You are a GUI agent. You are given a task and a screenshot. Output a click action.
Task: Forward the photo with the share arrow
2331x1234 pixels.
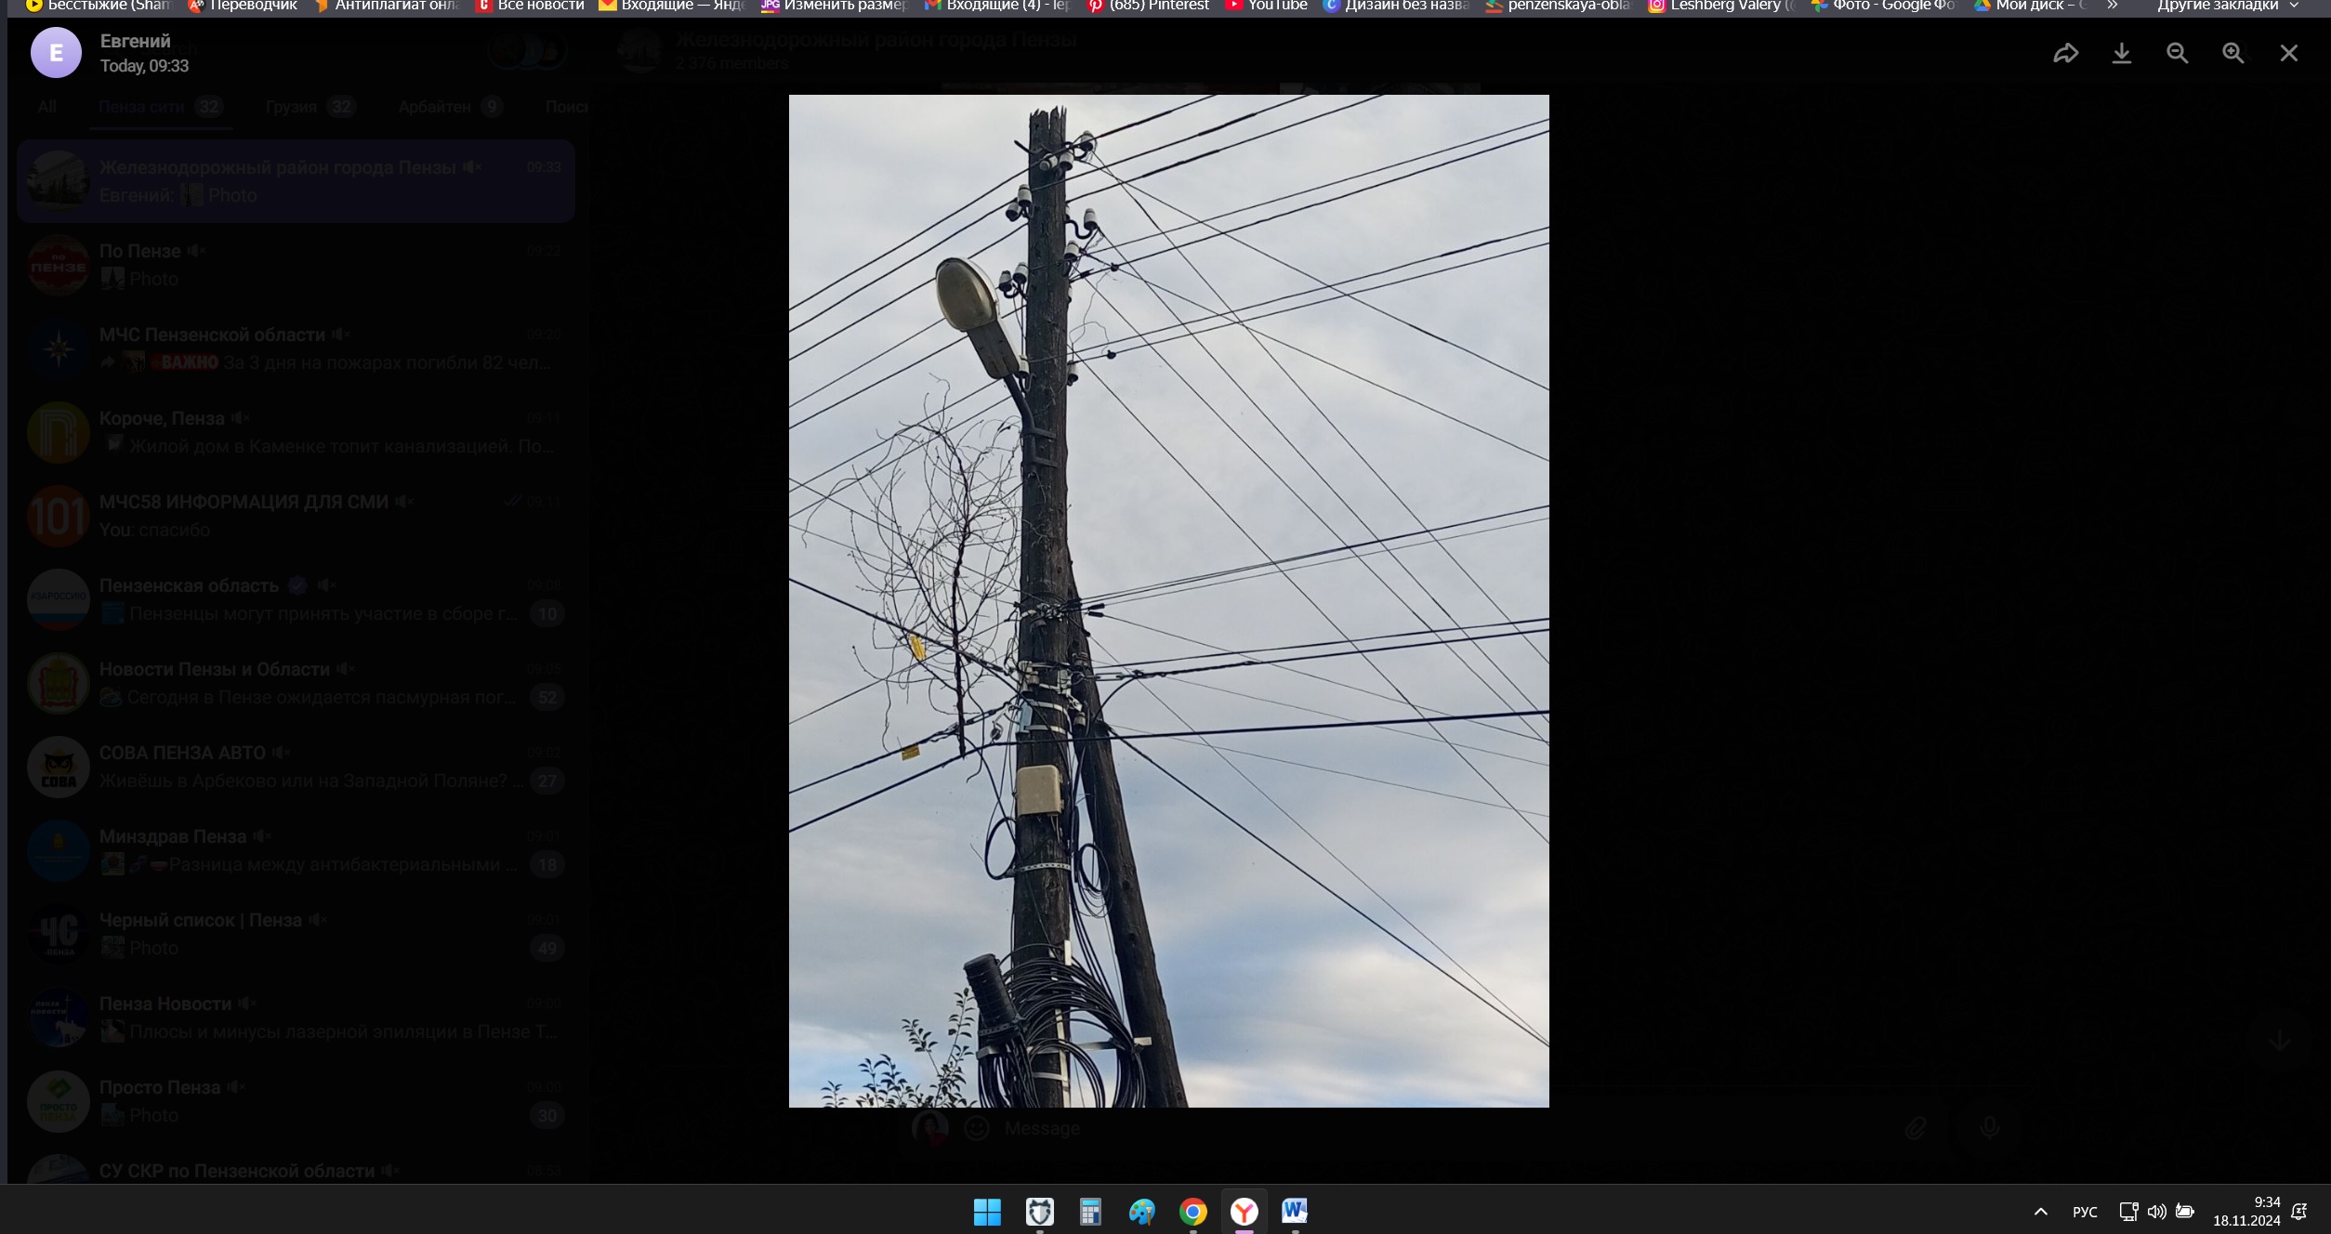[x=2065, y=53]
